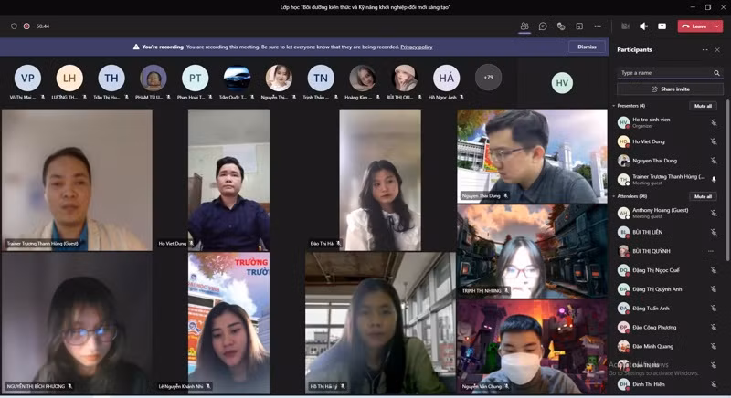Viewport: 731px width, 398px height.
Task: Open Participants panel more options menu
Action: [x=704, y=49]
